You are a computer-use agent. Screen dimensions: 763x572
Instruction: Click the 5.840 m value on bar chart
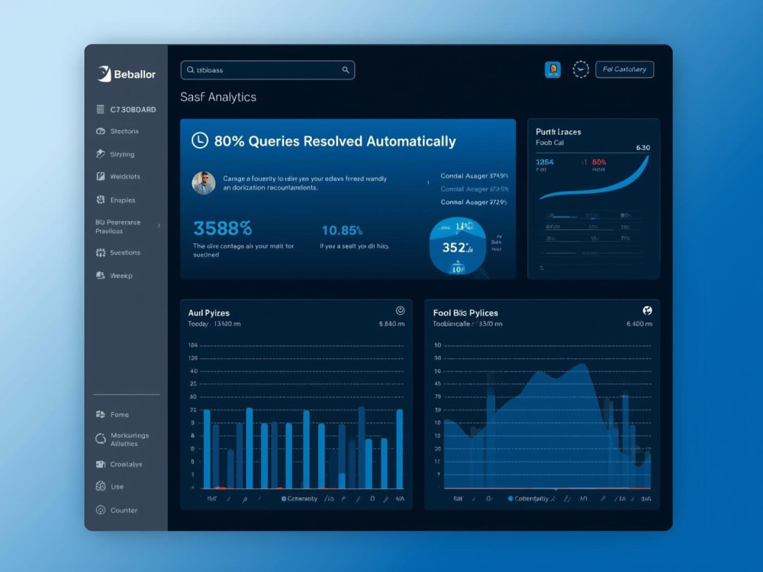[x=391, y=323]
